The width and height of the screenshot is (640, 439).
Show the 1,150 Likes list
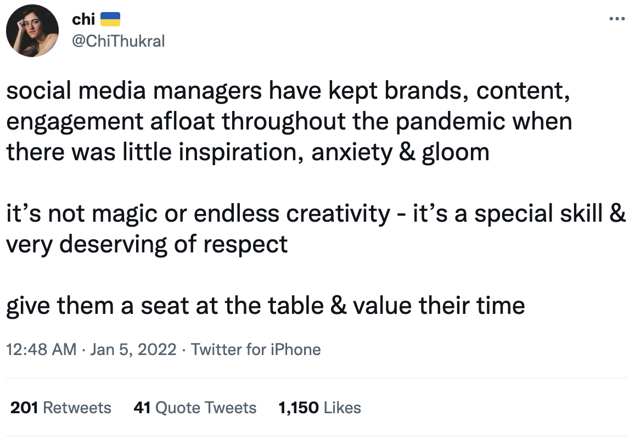(319, 408)
